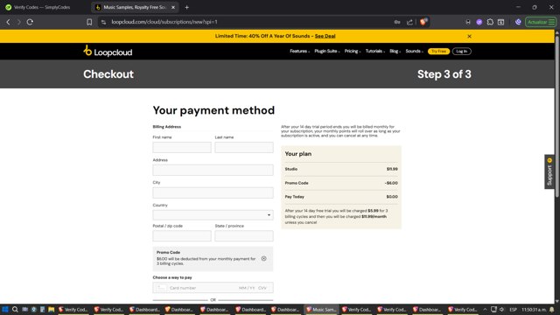
Task: Focus the State / province field
Action: pyautogui.click(x=244, y=235)
